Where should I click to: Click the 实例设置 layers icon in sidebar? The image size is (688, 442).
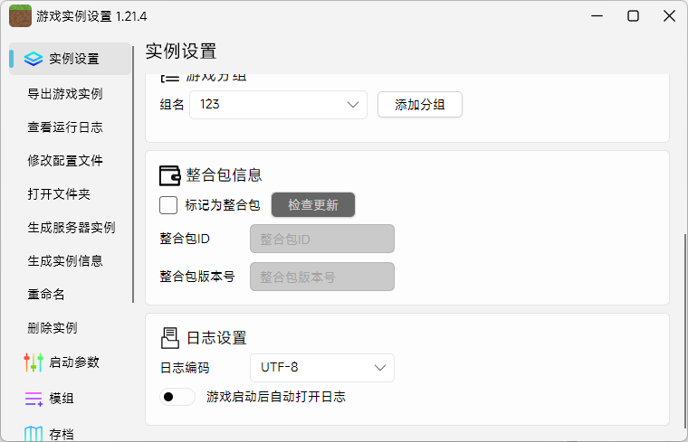(33, 59)
